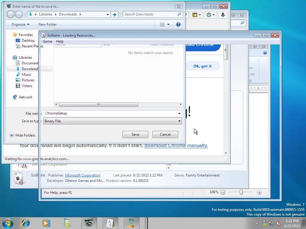Screen dimensions: 306x229
Task: Select Downloads library in sidebar
Action: pyautogui.click(x=30, y=69)
